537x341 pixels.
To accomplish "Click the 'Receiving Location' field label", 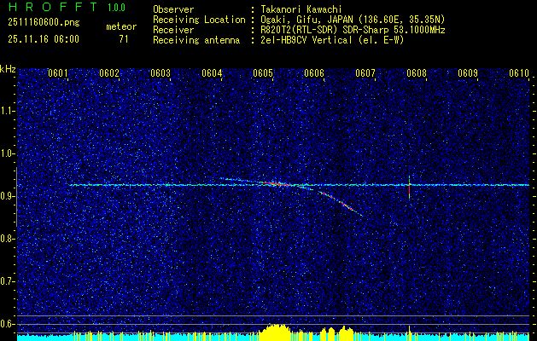I will pyautogui.click(x=199, y=20).
